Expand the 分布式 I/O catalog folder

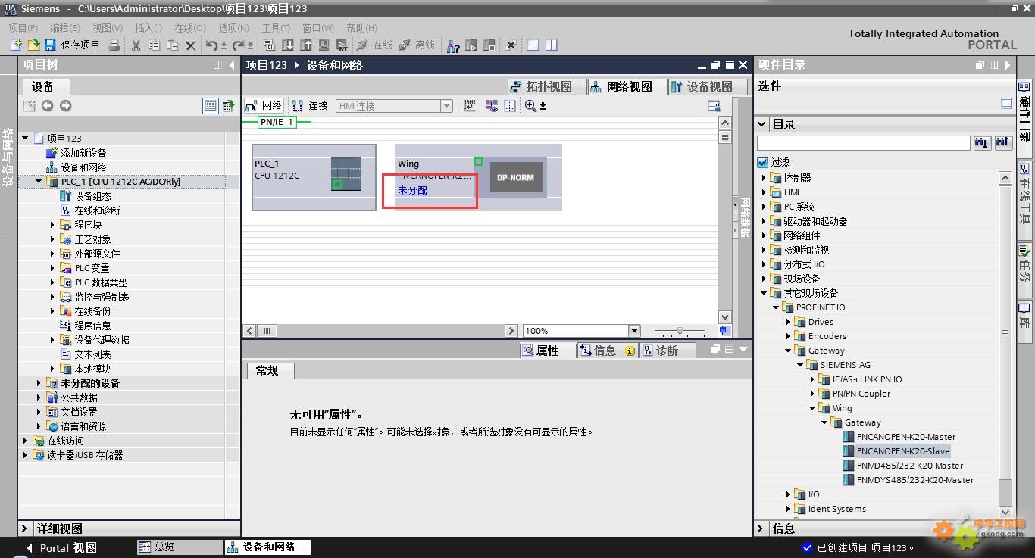point(764,264)
